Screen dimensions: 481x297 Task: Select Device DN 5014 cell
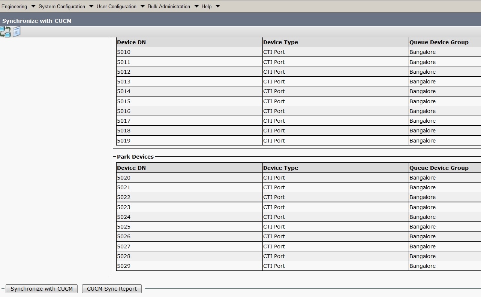click(189, 91)
